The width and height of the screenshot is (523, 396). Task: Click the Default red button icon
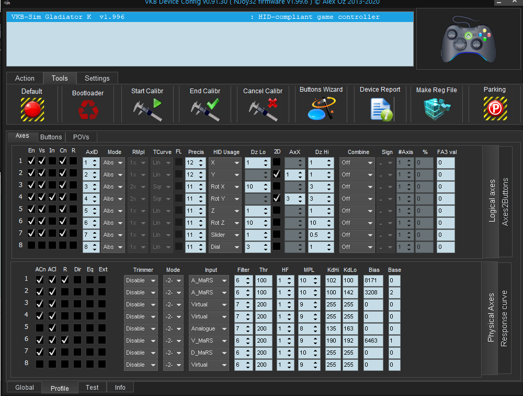32,109
